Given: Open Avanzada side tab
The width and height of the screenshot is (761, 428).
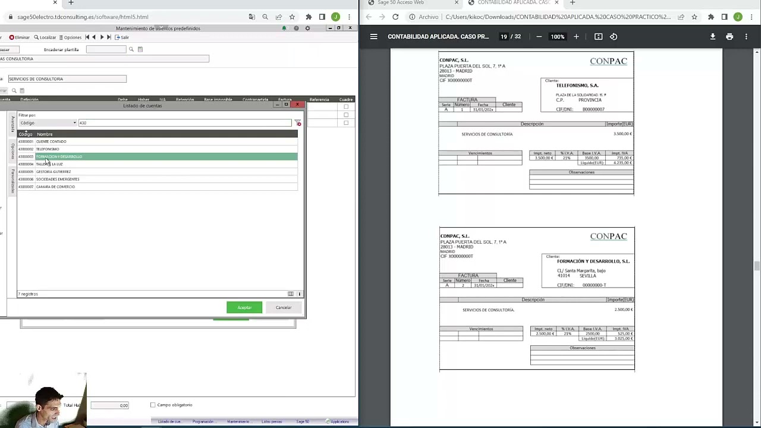Looking at the screenshot, I should click(x=12, y=124).
